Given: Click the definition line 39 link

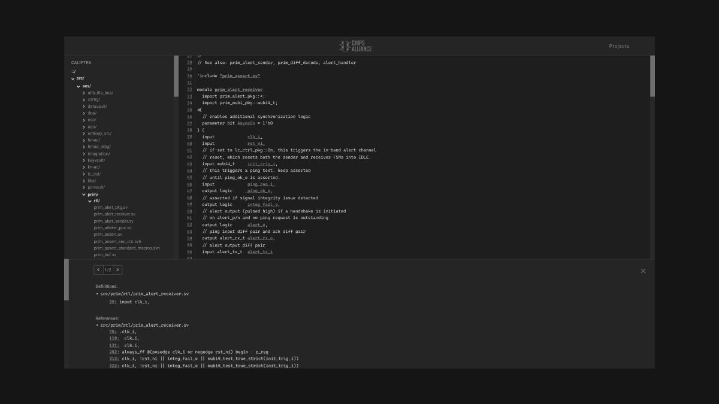Looking at the screenshot, I should (x=113, y=302).
